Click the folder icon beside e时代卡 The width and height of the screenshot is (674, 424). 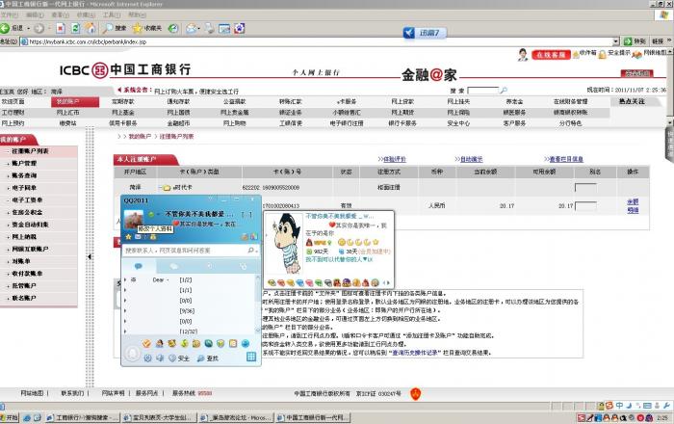click(x=166, y=188)
